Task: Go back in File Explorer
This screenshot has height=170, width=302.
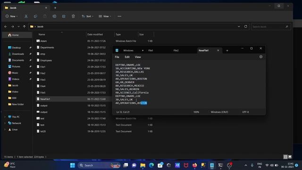Action: pos(6,26)
